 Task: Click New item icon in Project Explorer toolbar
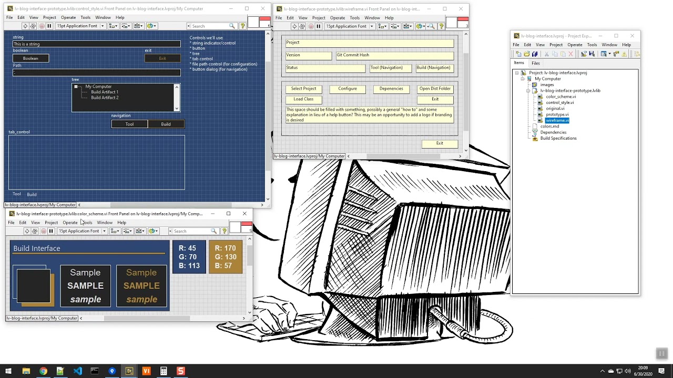click(x=518, y=54)
